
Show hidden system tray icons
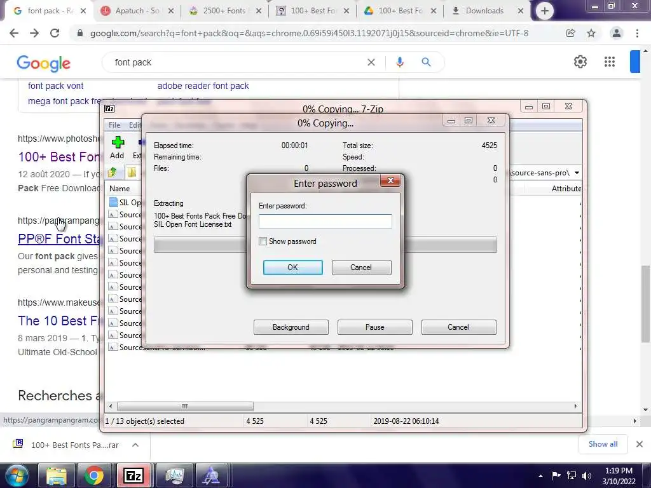[540, 476]
